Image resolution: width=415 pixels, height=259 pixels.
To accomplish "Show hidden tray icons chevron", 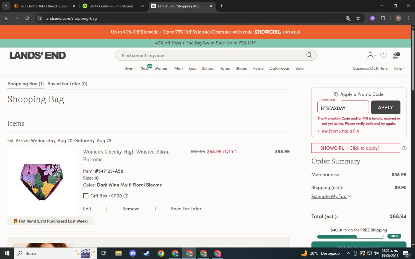I will pos(348,253).
